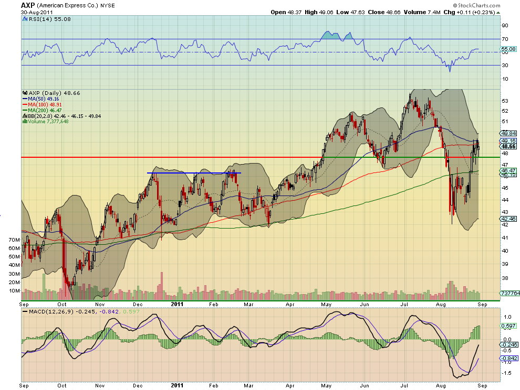Screen dimensions: 520x390
Task: Click the 'RSI(14) 55.08' panel label
Action: (50, 19)
